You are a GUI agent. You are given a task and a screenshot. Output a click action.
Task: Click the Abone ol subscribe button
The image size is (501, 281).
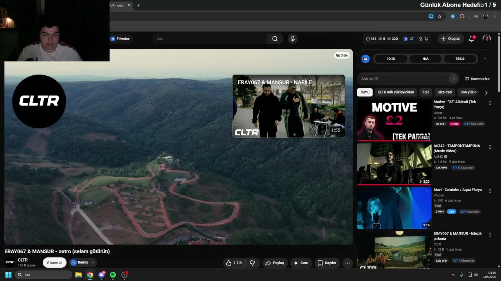pos(54,263)
